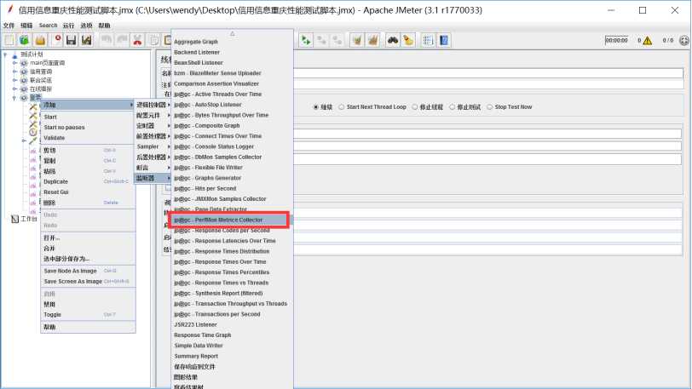Open the 配置元件 submenu

[153, 116]
